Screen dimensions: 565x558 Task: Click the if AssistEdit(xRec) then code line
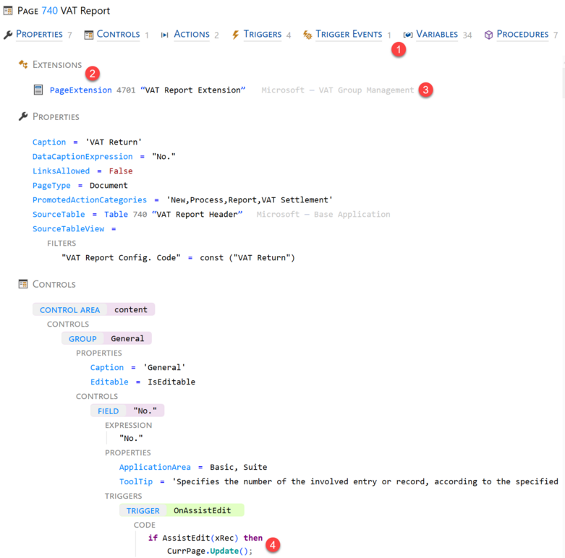[205, 538]
